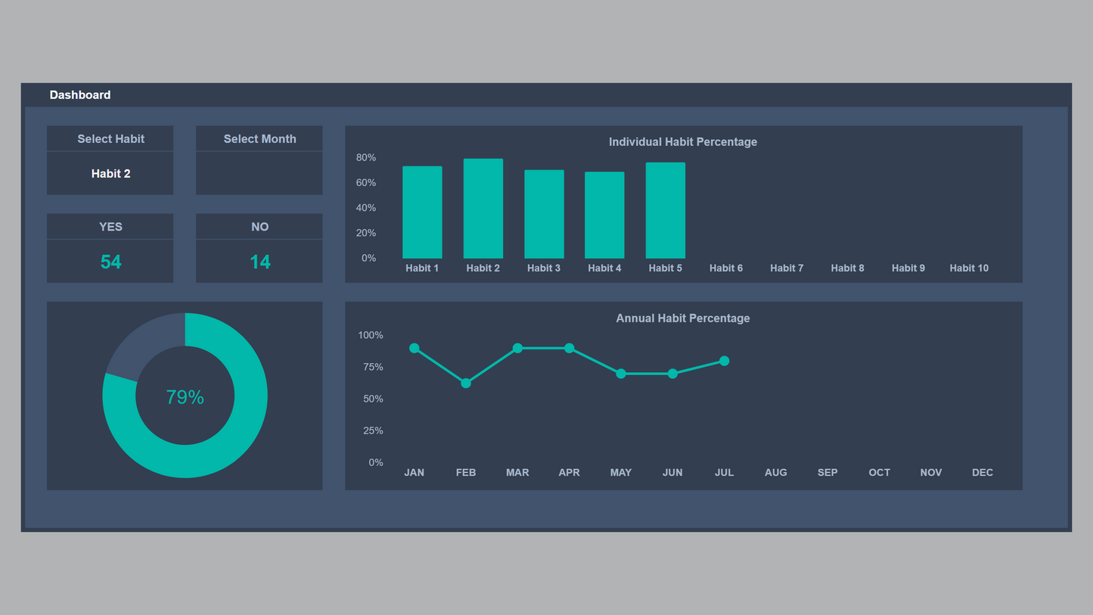Click the January data point marker

pos(415,348)
